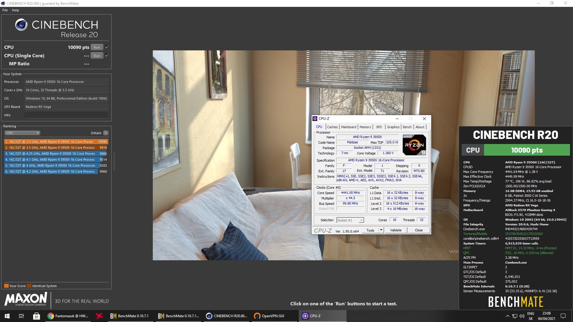Viewport: 573px width, 322px height.
Task: Switch to the Chrome Fantomassk window in the taskbar
Action: (x=68, y=316)
